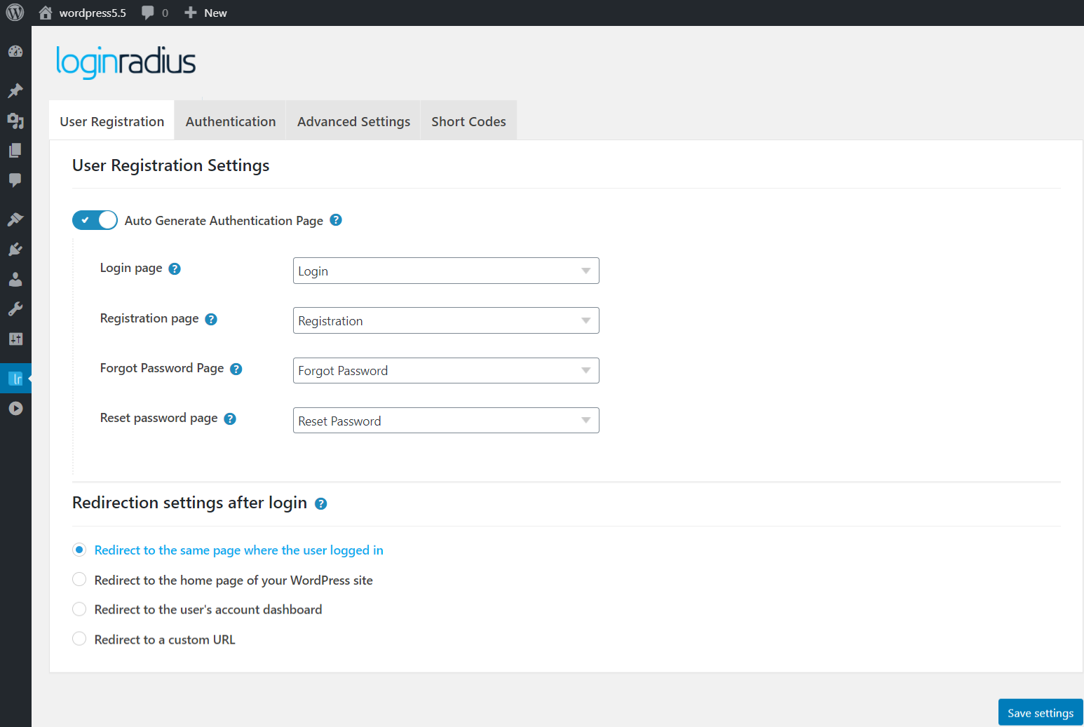Switch to the Short Codes tab
Image resolution: width=1084 pixels, height=727 pixels.
point(468,121)
